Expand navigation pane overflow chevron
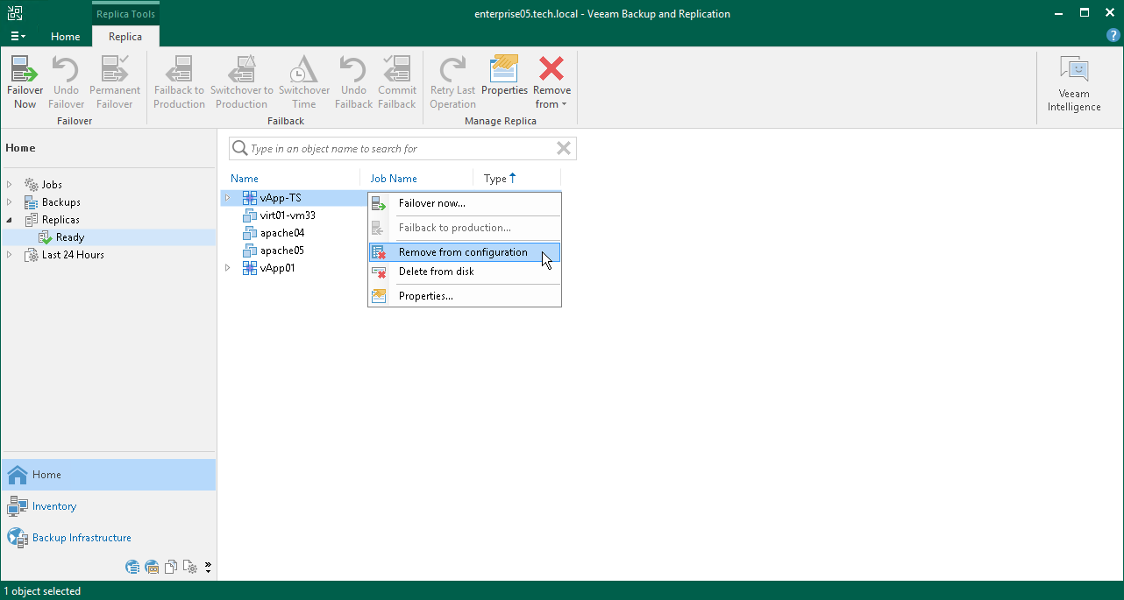The height and width of the screenshot is (600, 1124). [x=208, y=567]
